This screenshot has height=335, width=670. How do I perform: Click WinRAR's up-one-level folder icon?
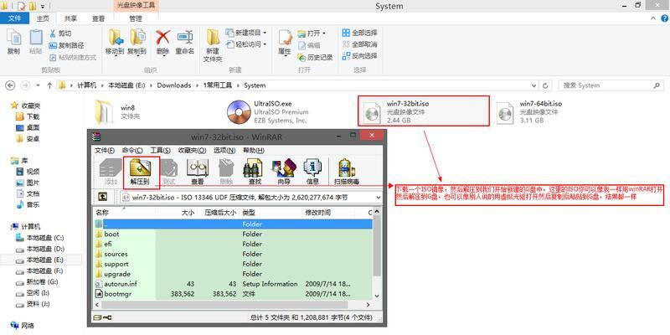[x=102, y=197]
